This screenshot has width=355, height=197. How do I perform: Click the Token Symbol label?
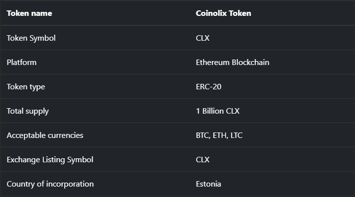point(31,38)
